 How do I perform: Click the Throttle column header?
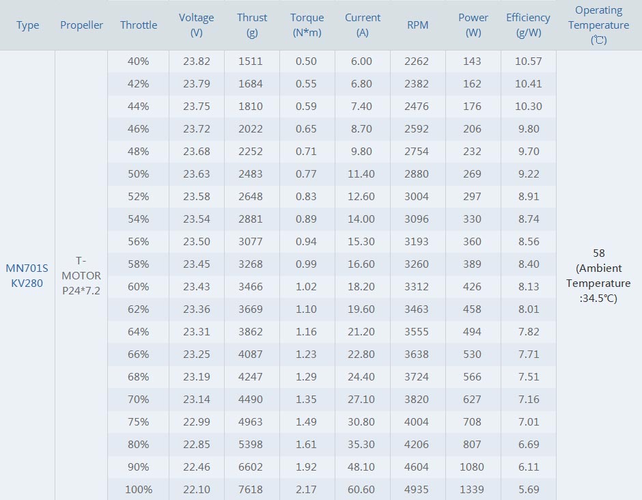click(x=139, y=25)
